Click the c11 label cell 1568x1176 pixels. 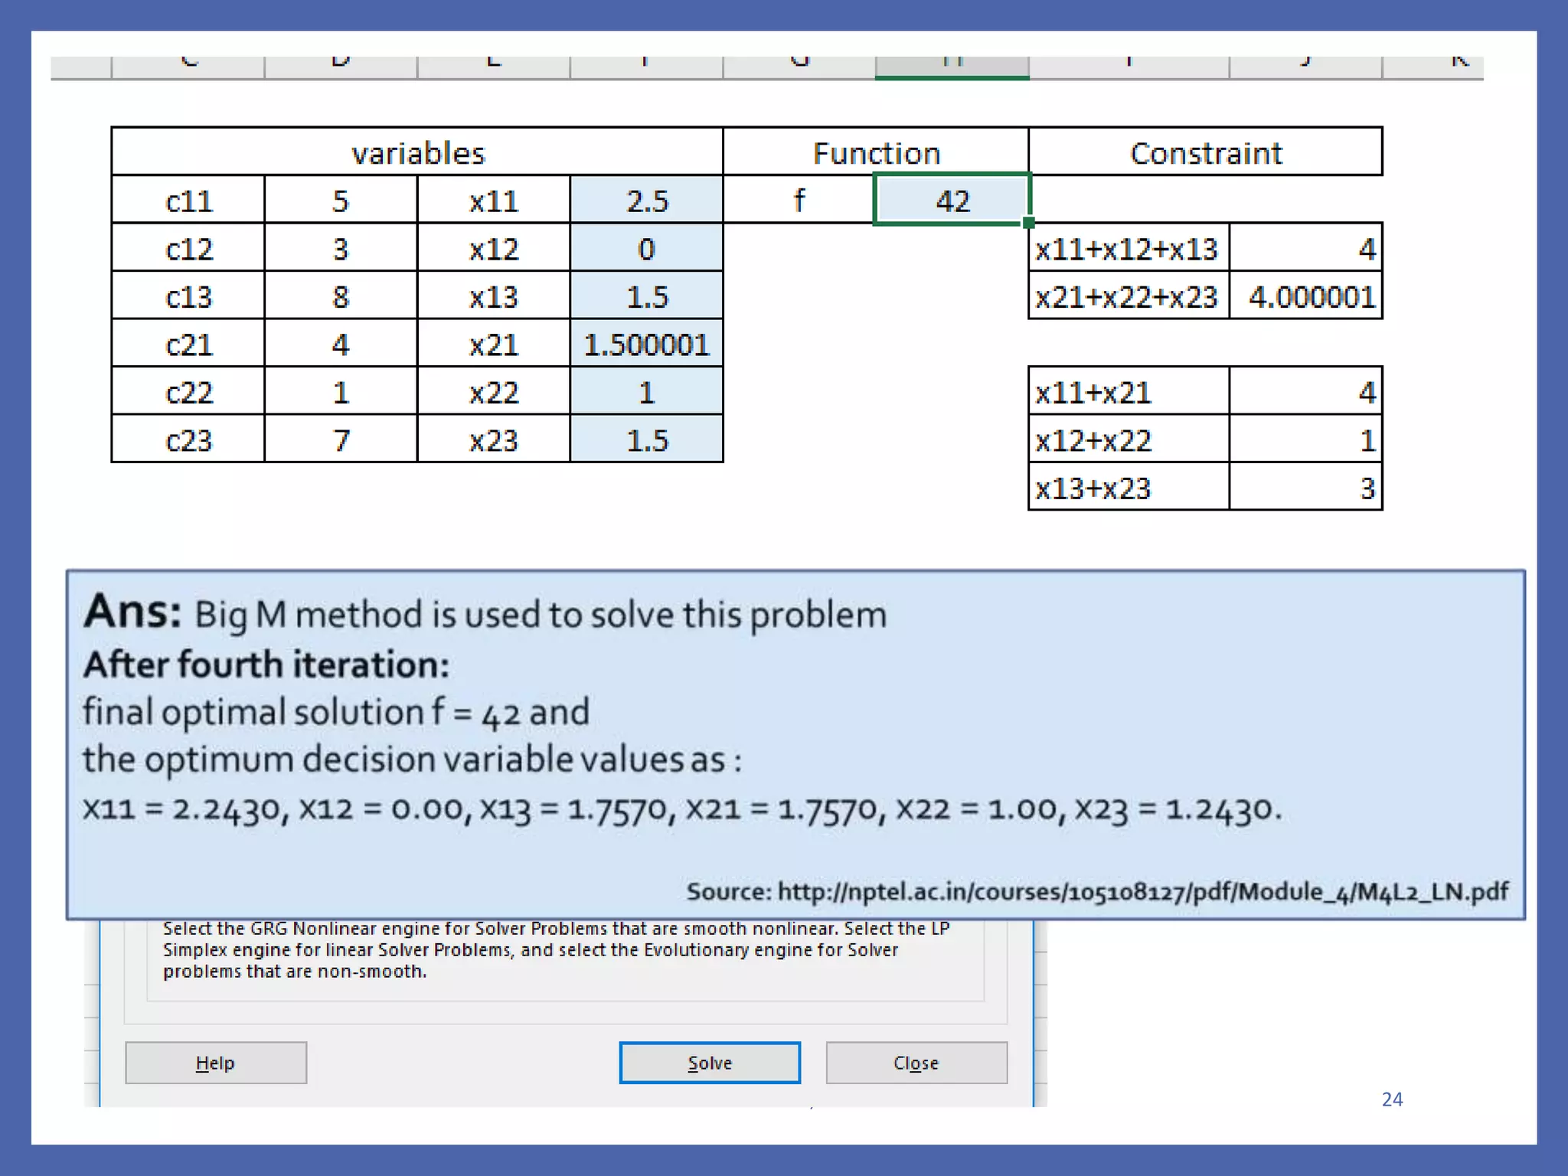pos(188,200)
